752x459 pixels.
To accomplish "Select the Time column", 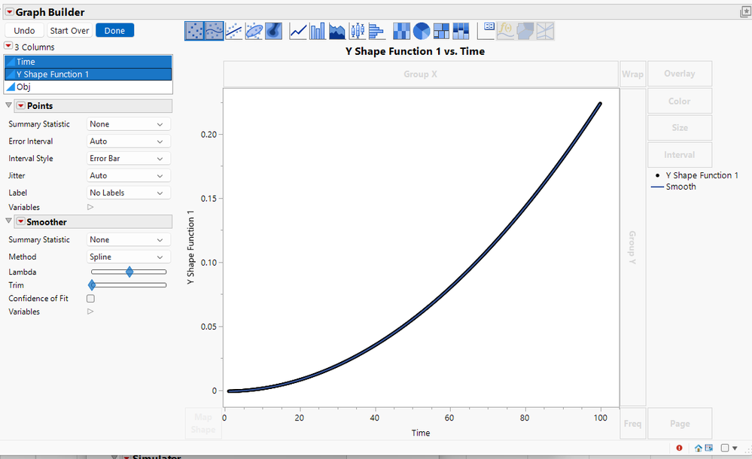I will [x=88, y=62].
